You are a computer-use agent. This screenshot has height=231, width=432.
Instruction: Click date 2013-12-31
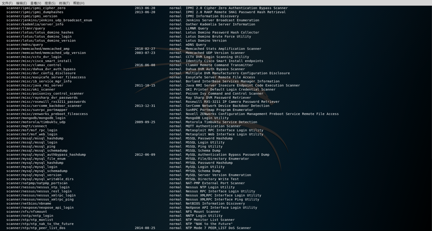145,106
